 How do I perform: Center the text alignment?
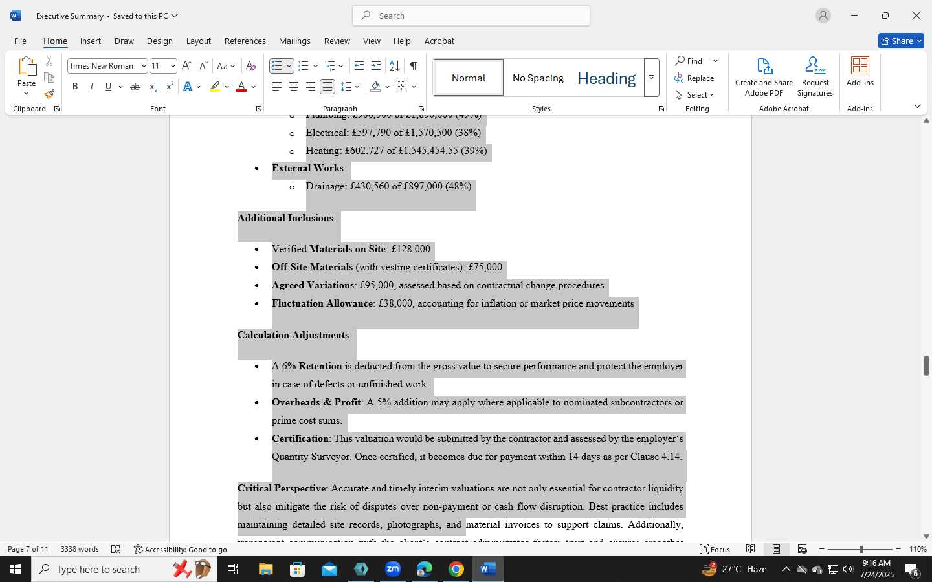294,87
